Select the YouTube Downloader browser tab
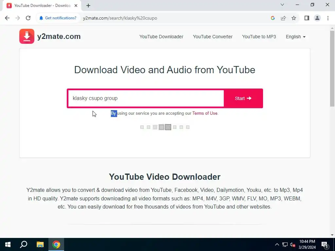The height and width of the screenshot is (251, 335). pyautogui.click(x=42, y=6)
